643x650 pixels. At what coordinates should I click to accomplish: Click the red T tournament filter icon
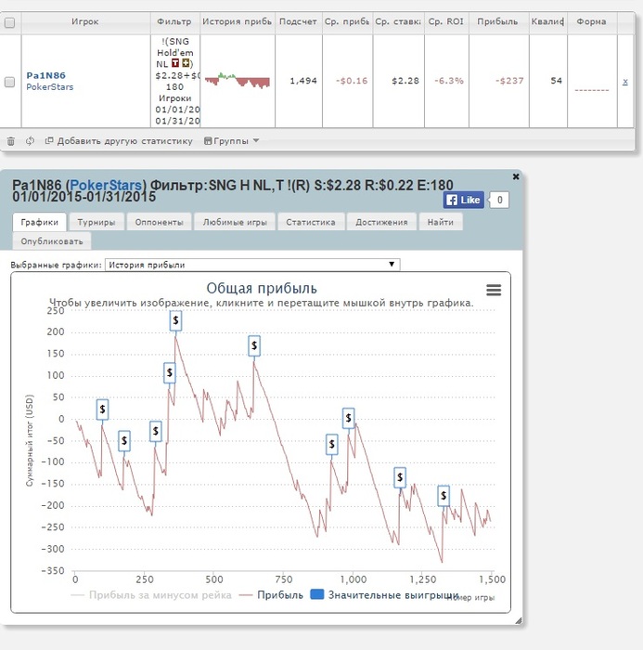[175, 63]
